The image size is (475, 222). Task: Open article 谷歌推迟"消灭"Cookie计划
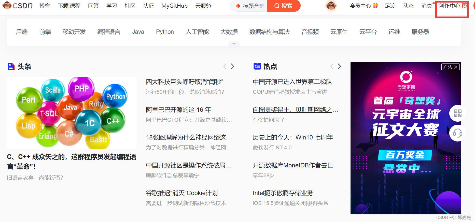click(x=182, y=193)
